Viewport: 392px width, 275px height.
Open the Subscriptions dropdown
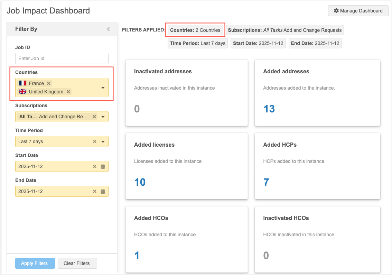pos(103,117)
